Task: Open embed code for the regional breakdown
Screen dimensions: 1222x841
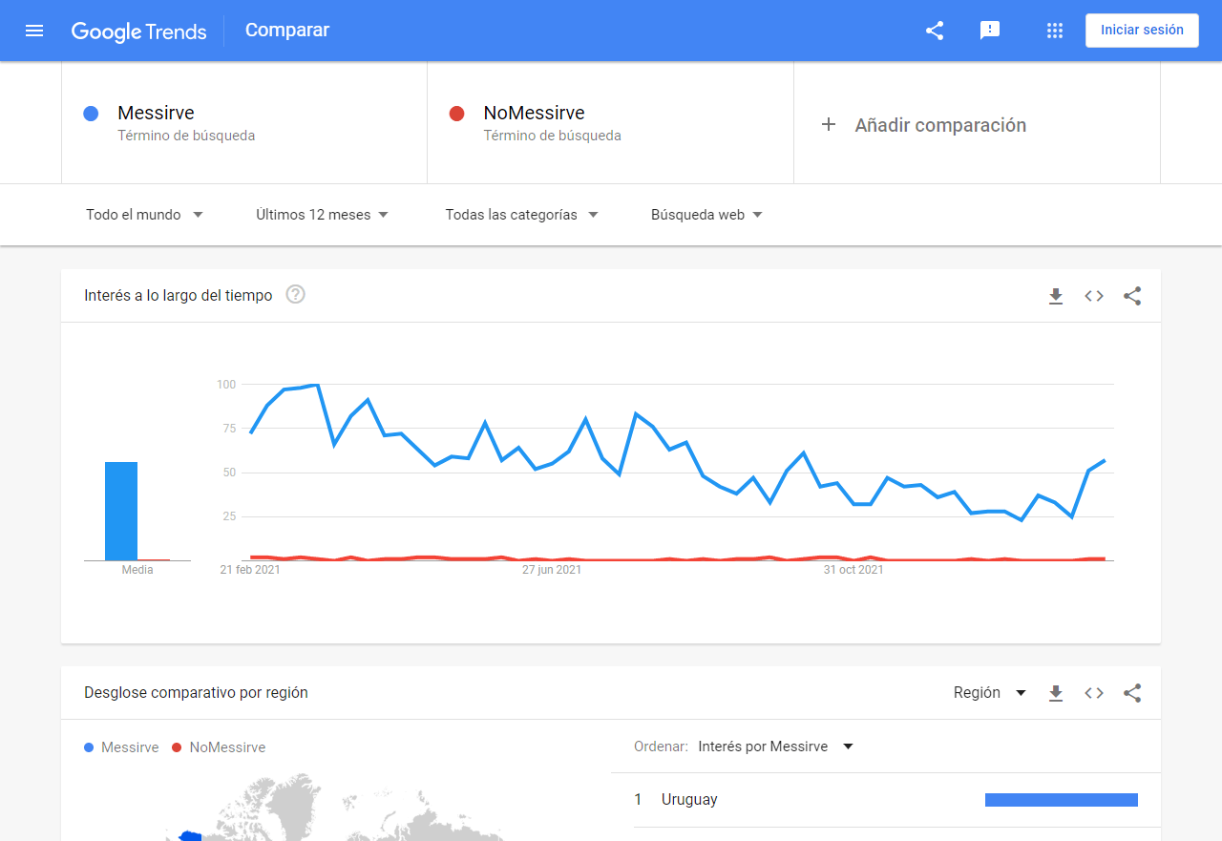Action: (x=1094, y=693)
